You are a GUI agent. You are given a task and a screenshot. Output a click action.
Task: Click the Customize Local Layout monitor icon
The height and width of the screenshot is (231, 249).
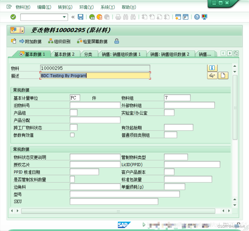tap(204, 17)
